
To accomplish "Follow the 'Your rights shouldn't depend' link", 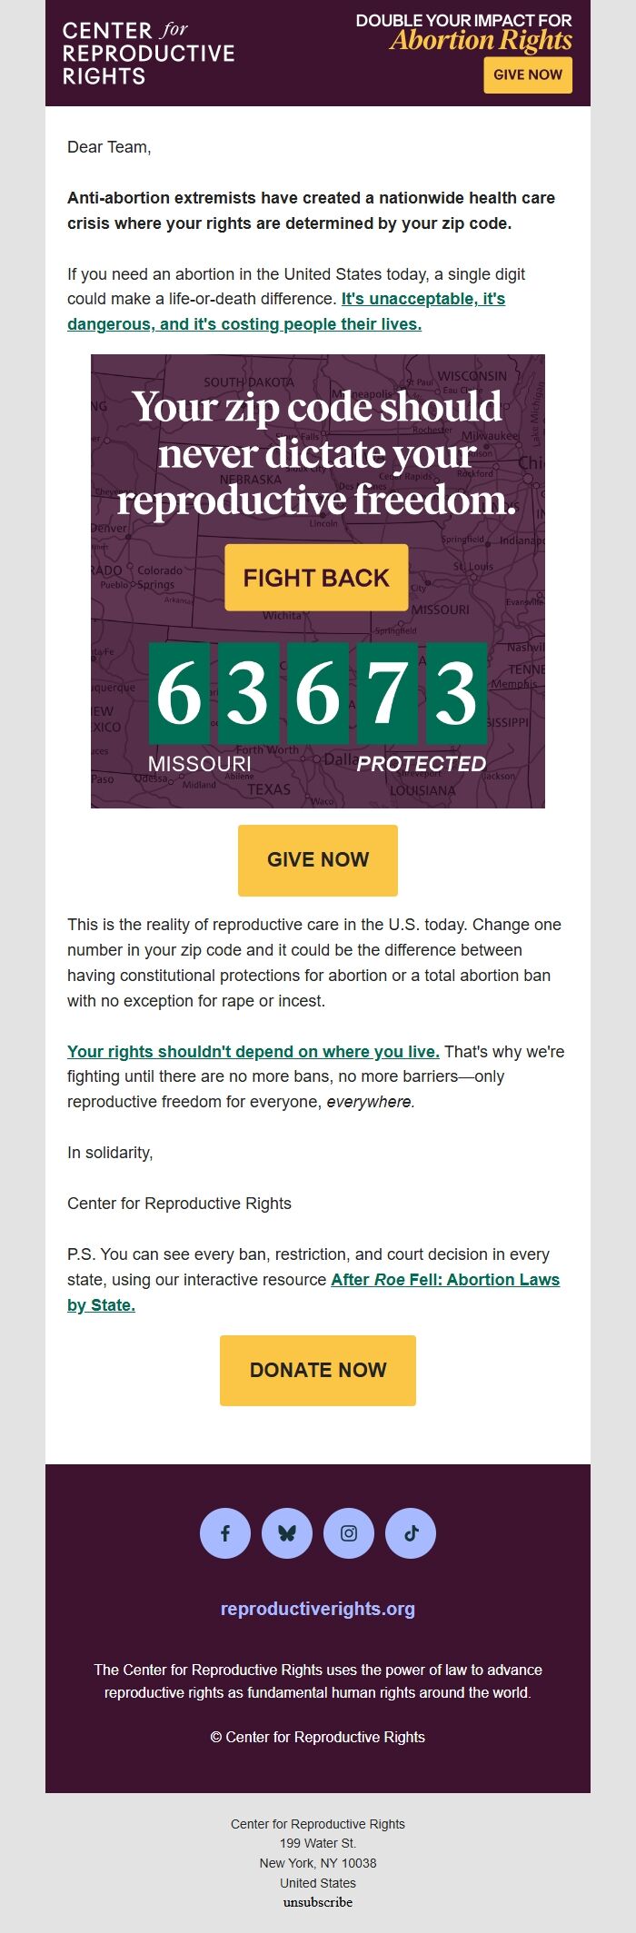I will pyautogui.click(x=254, y=1051).
